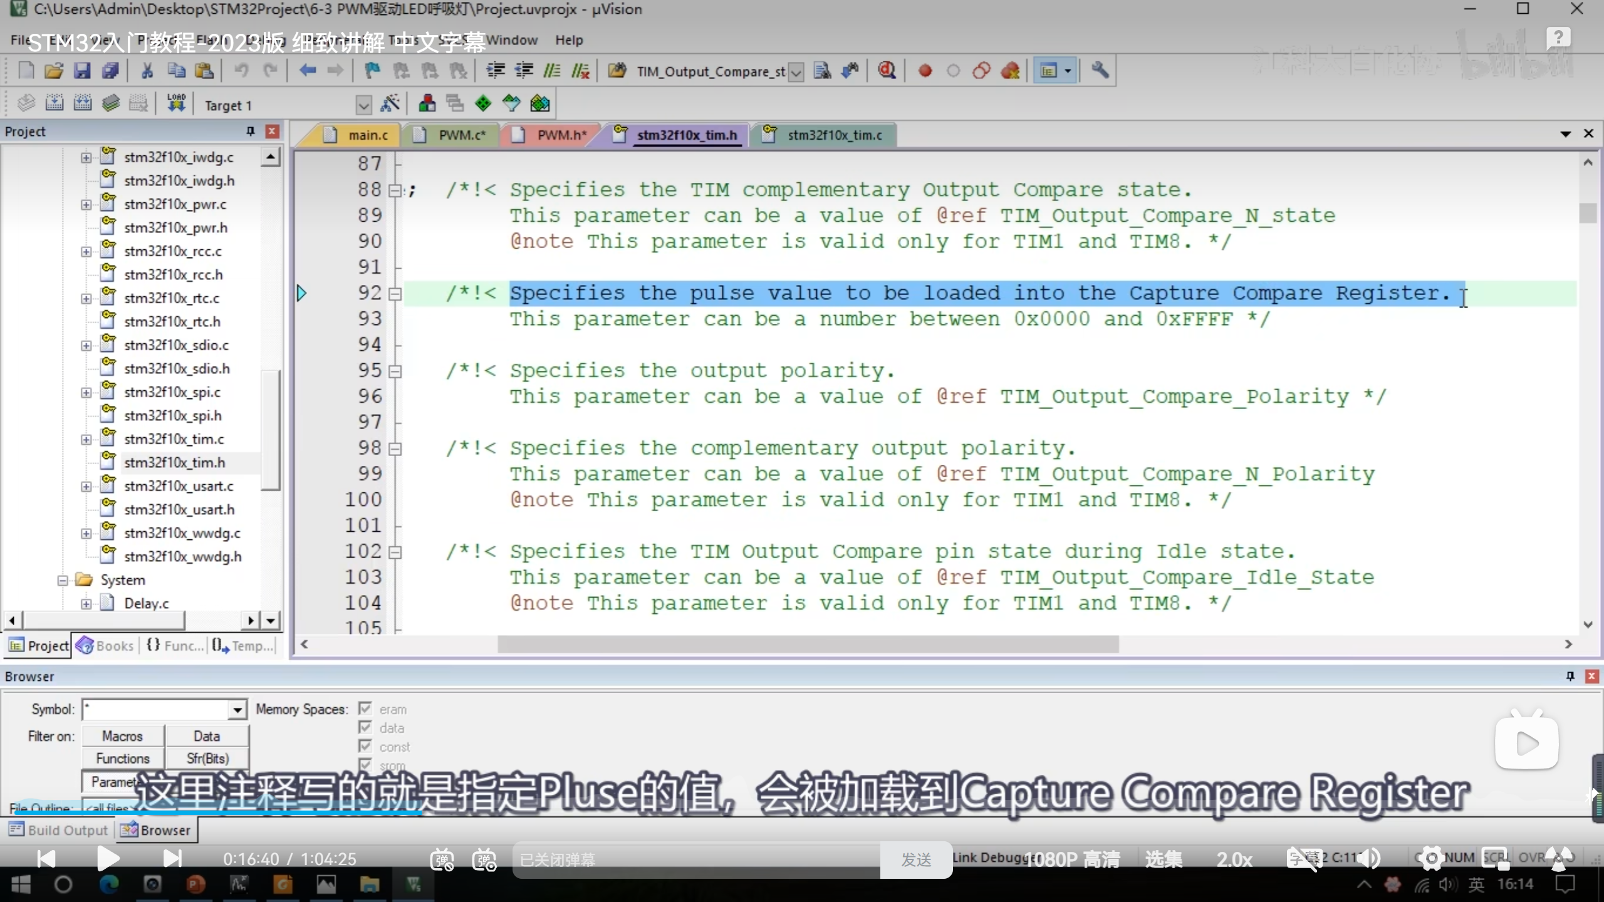Open the Configuration wrench icon
Screen dimensions: 1604x902
(x=1100, y=71)
